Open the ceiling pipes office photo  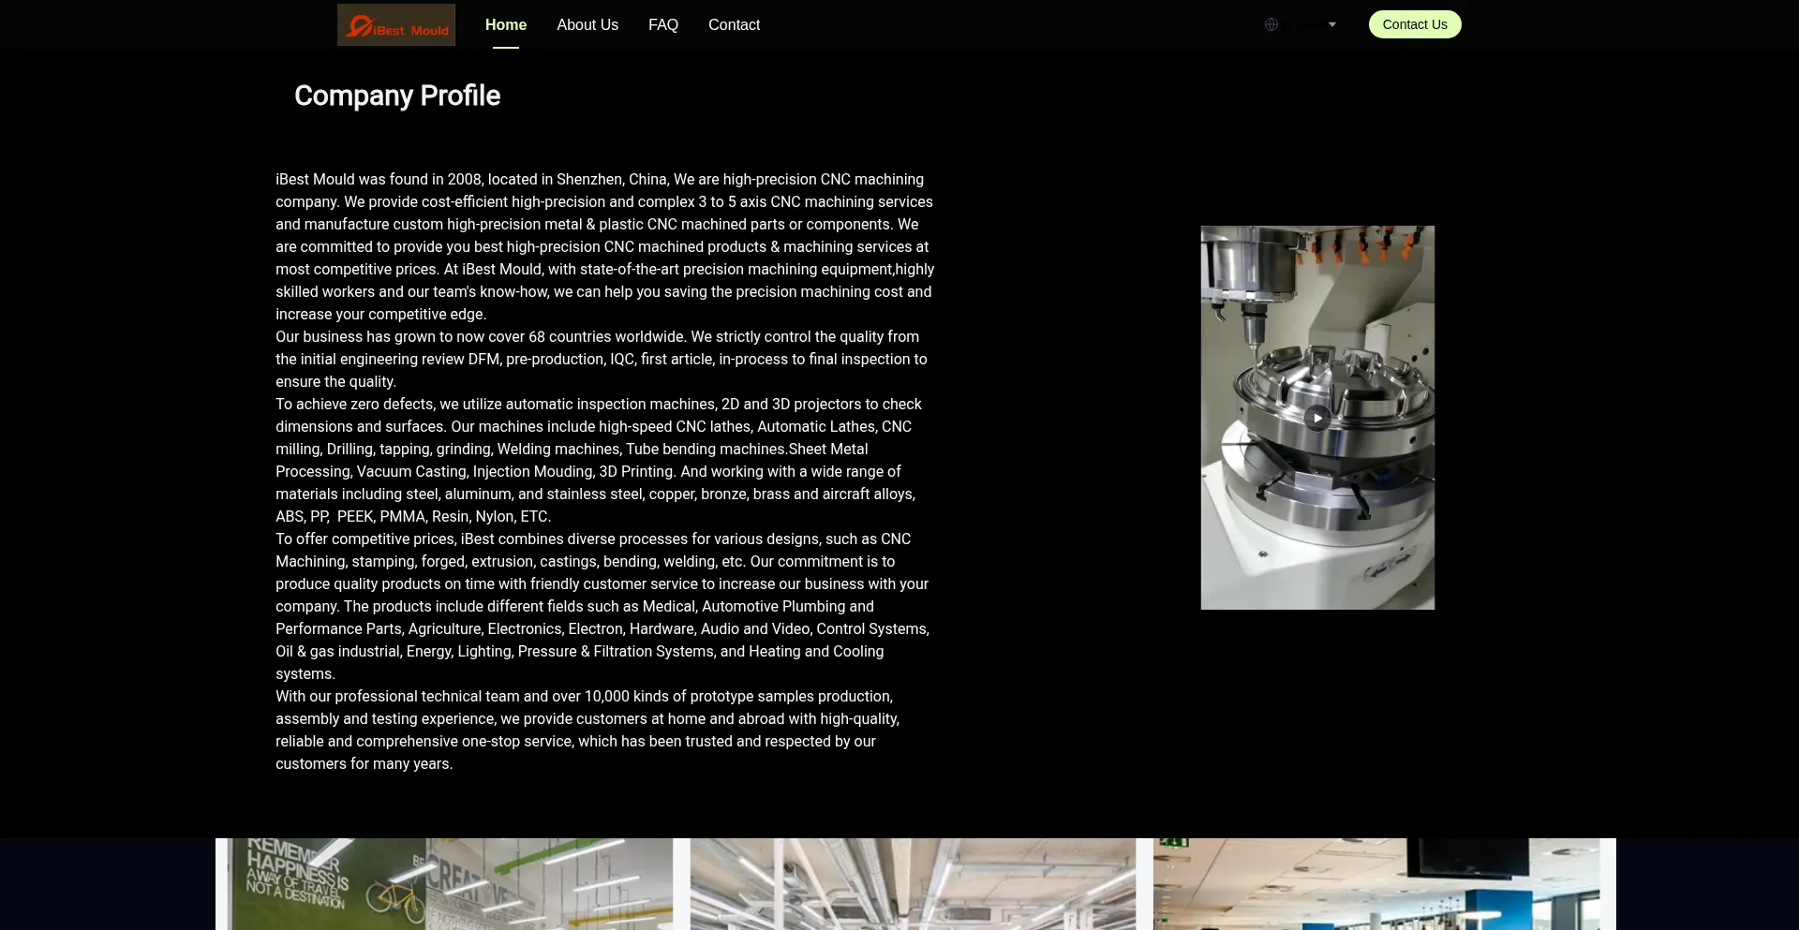point(913,884)
